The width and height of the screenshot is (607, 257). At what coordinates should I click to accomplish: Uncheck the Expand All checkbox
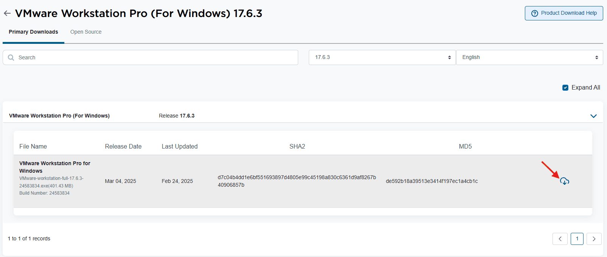click(565, 88)
